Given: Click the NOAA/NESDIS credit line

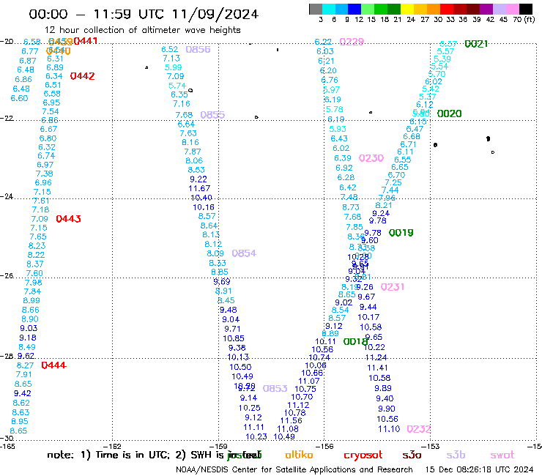Looking at the screenshot, I should coord(294,470).
